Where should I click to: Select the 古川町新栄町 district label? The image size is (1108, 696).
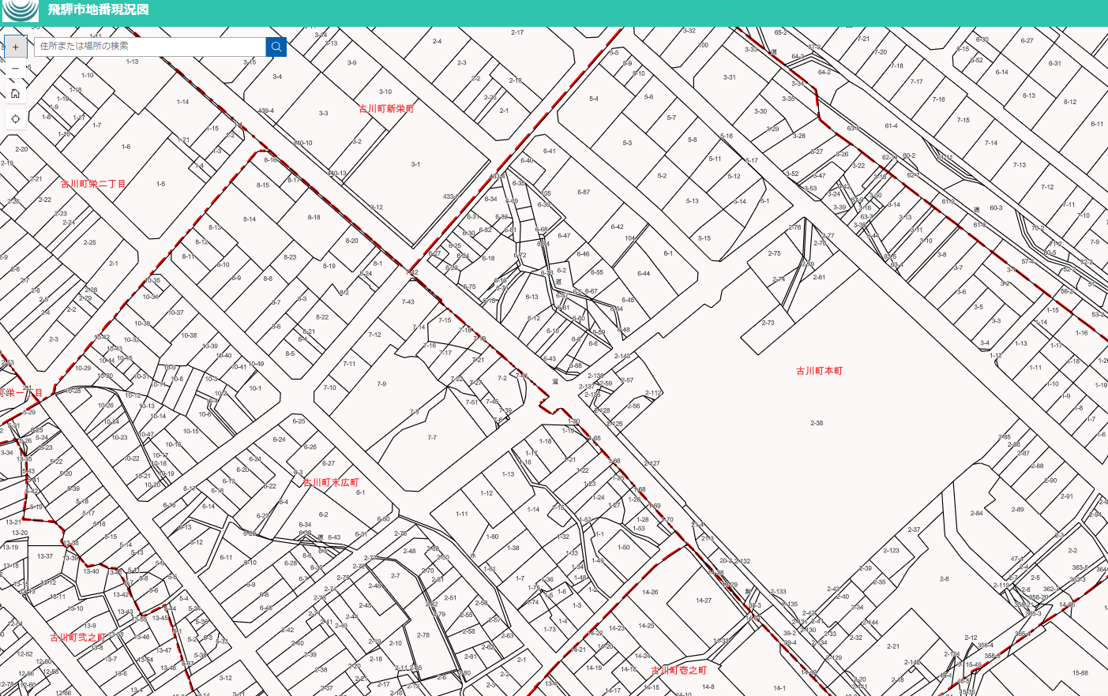(386, 109)
